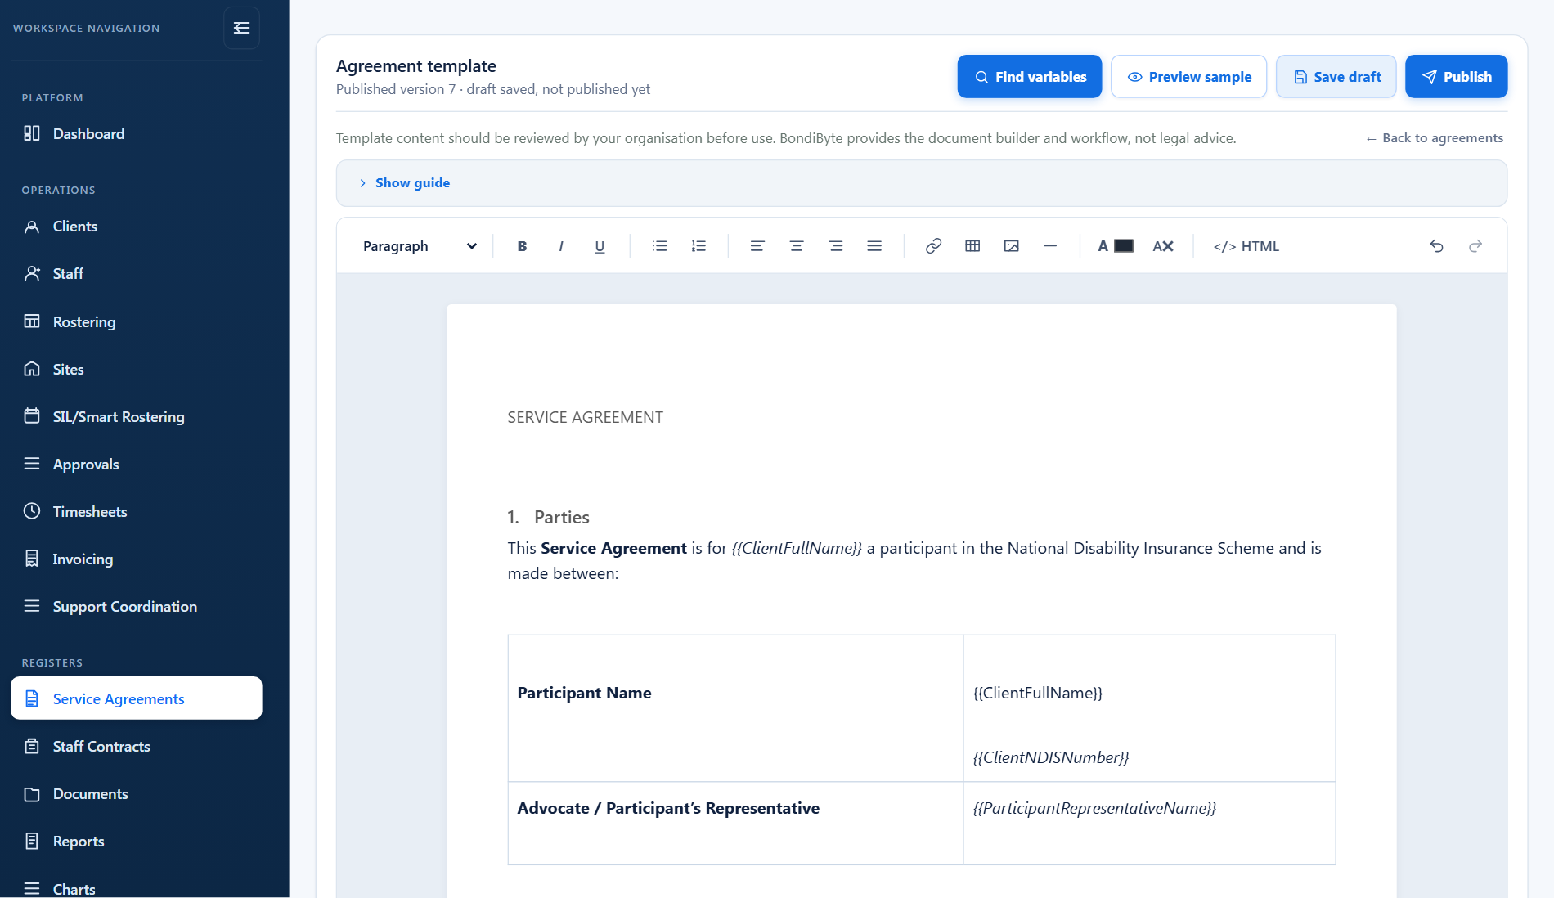Open Invoicing section

coord(136,559)
